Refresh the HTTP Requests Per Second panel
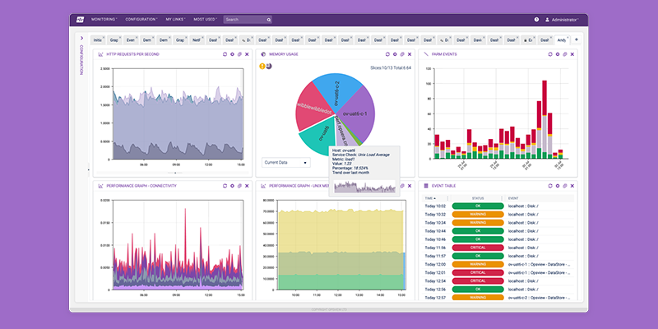Screen dimensions: 658x329 coord(225,54)
